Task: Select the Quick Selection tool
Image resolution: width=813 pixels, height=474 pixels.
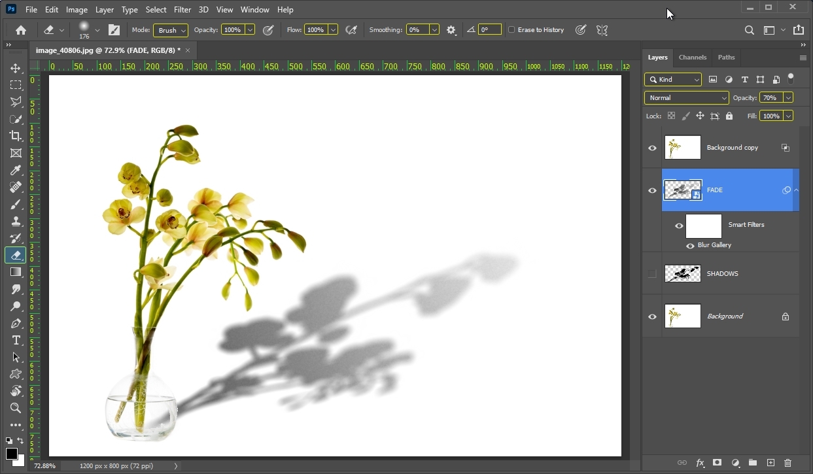Action: pyautogui.click(x=16, y=119)
